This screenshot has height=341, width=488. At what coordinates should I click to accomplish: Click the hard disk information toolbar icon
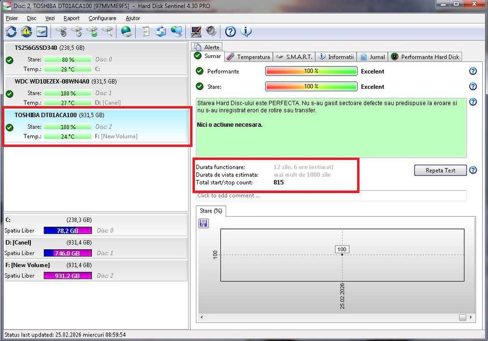42,31
